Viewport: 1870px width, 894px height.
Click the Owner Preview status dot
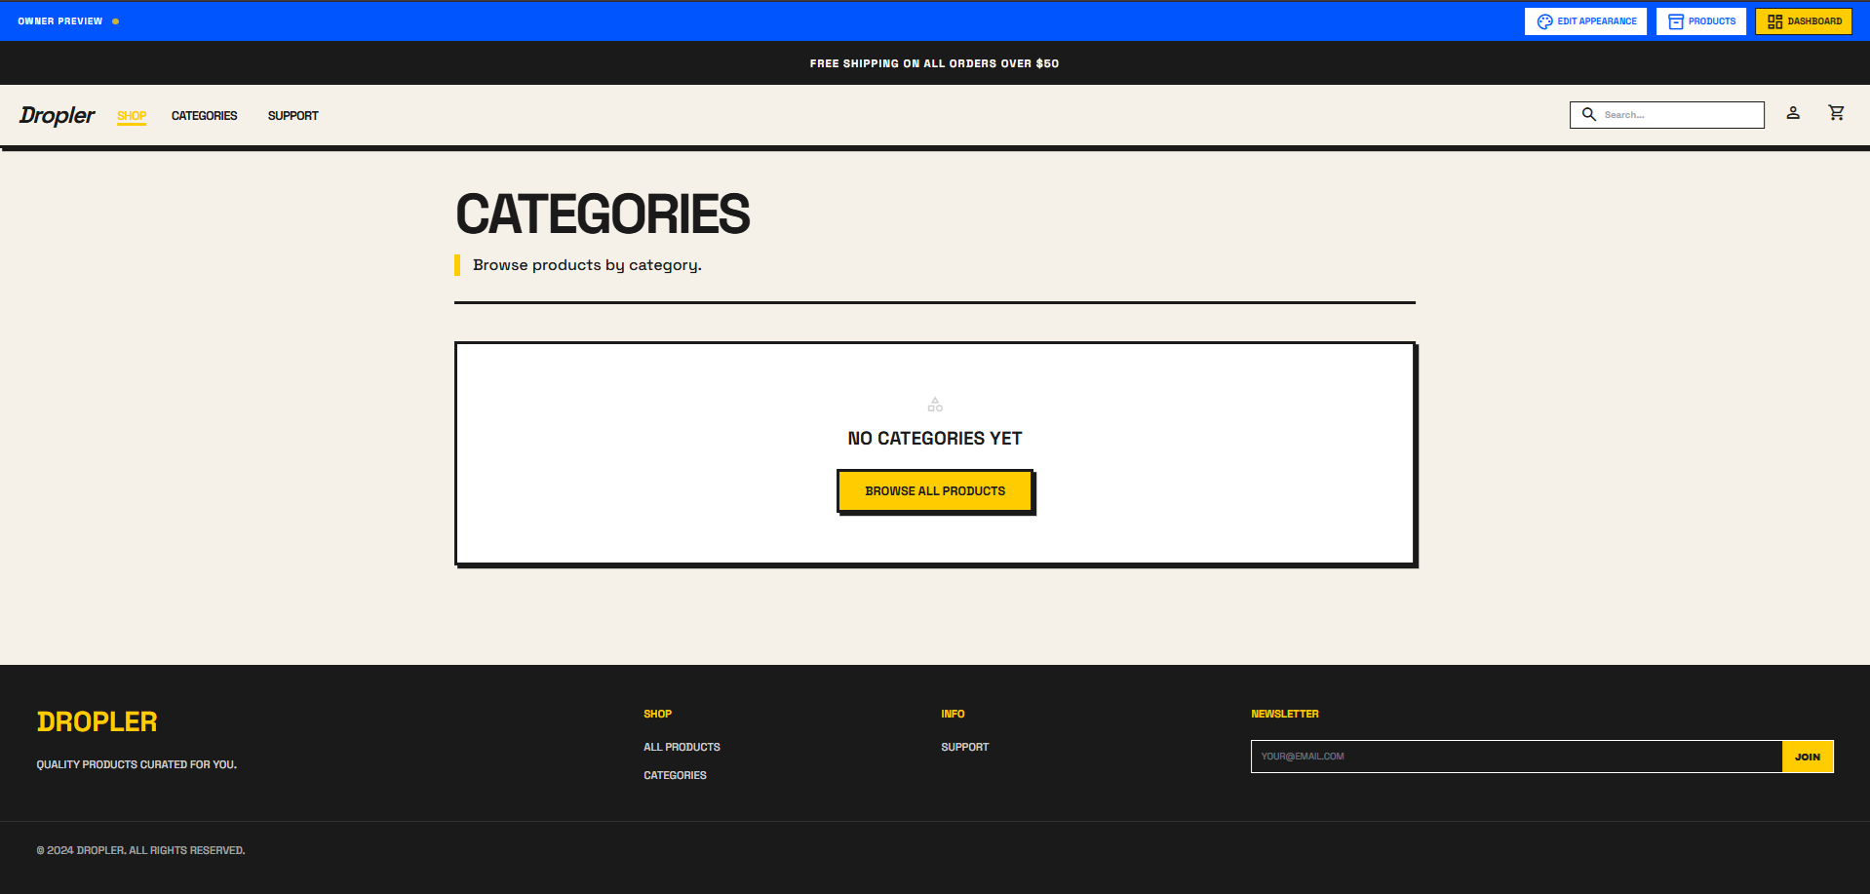[114, 20]
